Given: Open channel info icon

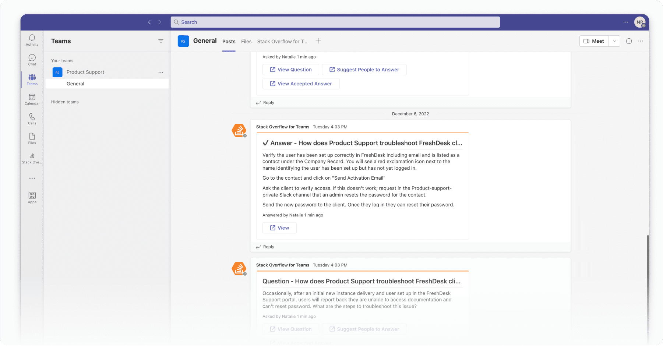Looking at the screenshot, I should pos(629,41).
